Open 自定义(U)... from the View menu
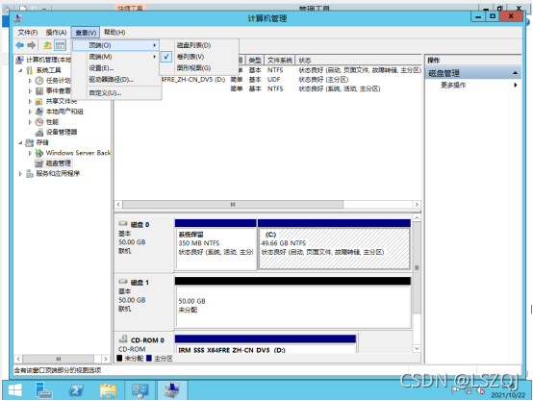 click(x=116, y=92)
